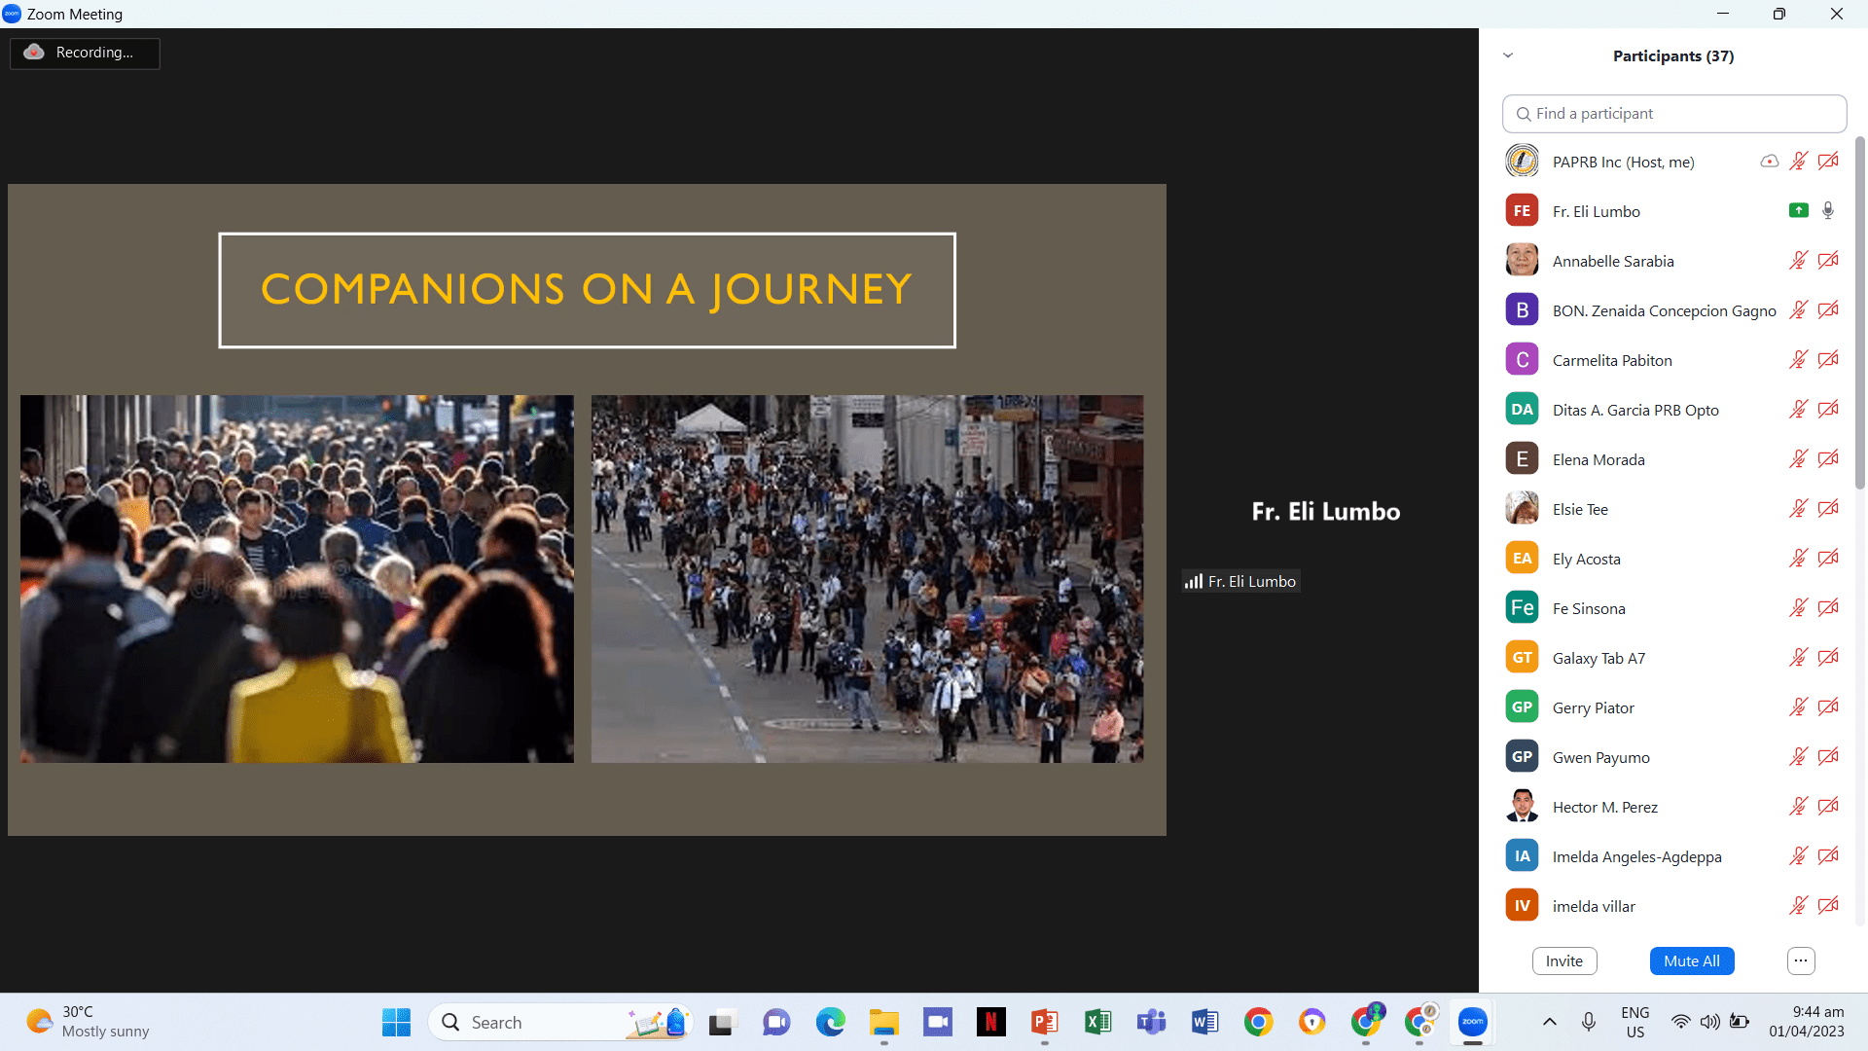Click Fe Sinsona's muted microphone icon
This screenshot has height=1051, width=1868.
coord(1798,608)
